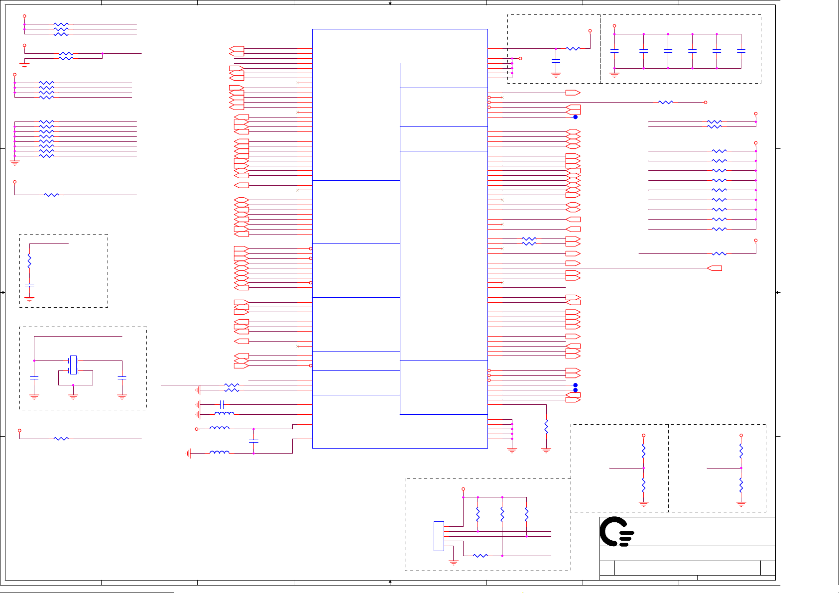
Task: Select the lower resistor of the right voltage divider
Action: click(741, 485)
